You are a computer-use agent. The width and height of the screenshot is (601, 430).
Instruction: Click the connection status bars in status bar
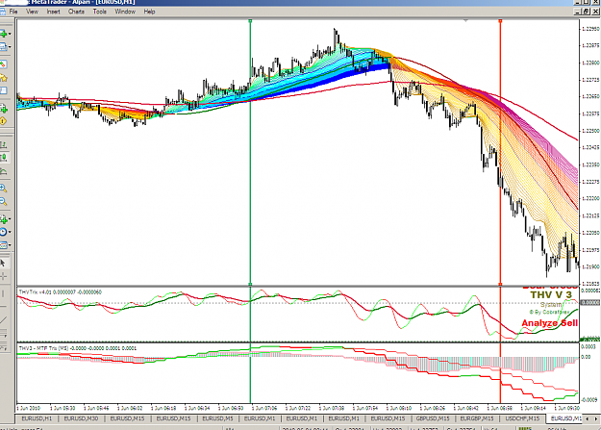pyautogui.click(x=525, y=428)
